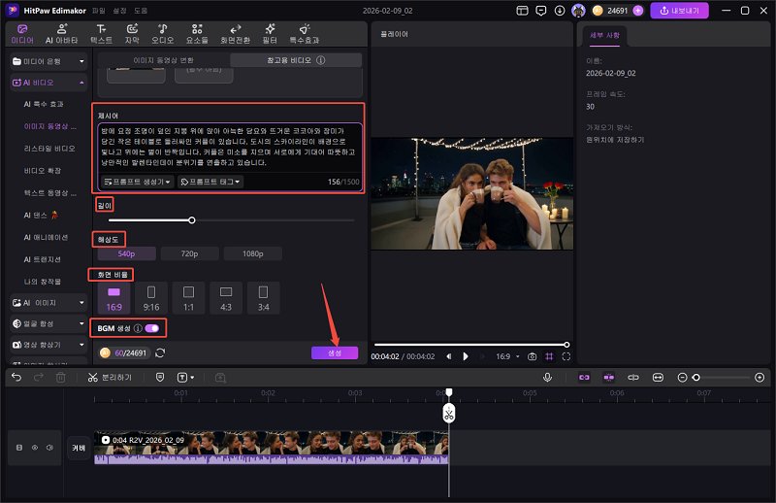Select the 3:4 aspect ratio
Viewport: 776px width, 503px height.
coord(263,298)
